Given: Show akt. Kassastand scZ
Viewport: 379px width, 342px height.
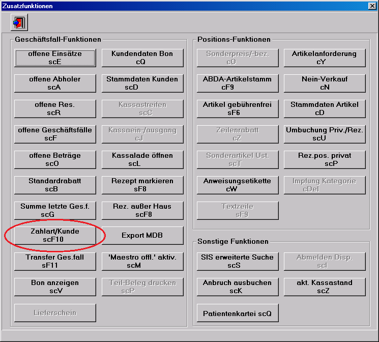Looking at the screenshot, I should [x=325, y=287].
